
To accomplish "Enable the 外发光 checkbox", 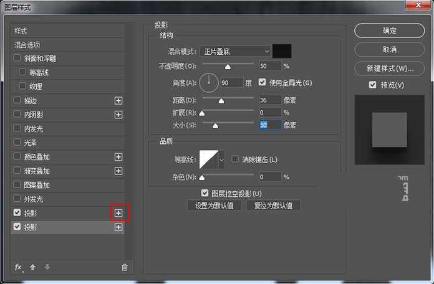I will click(17, 199).
